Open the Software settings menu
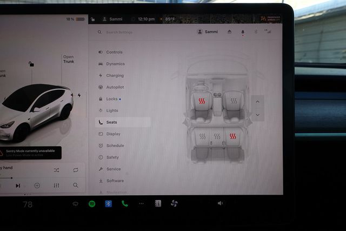 pos(111,181)
